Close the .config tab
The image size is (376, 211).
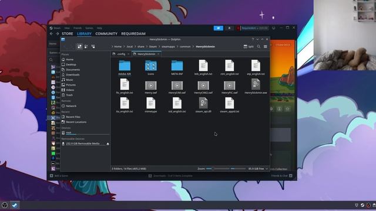pyautogui.click(x=128, y=54)
